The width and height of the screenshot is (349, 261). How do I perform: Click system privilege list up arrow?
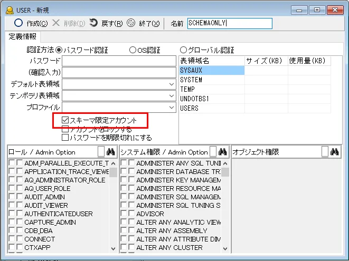[225, 163]
